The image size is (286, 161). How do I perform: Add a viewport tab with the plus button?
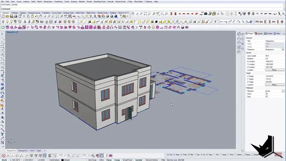(x=45, y=151)
